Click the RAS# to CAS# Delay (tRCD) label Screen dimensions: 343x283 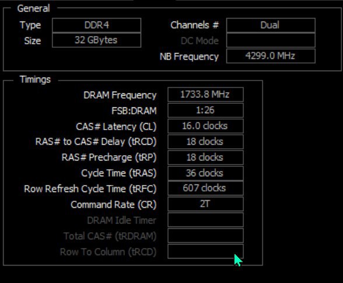(x=96, y=142)
